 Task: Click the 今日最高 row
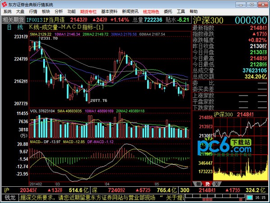coord(229,58)
